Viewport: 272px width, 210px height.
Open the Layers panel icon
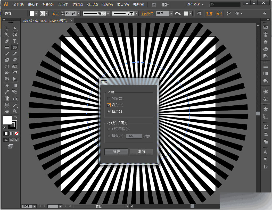265,109
